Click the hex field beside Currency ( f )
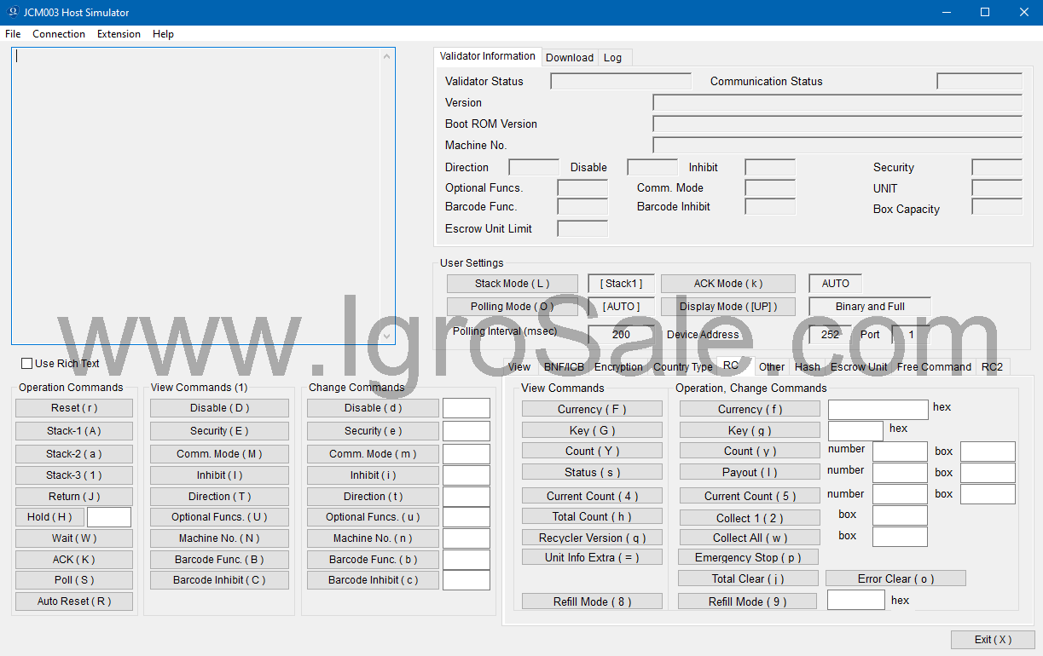Viewport: 1043px width, 656px height. (878, 410)
